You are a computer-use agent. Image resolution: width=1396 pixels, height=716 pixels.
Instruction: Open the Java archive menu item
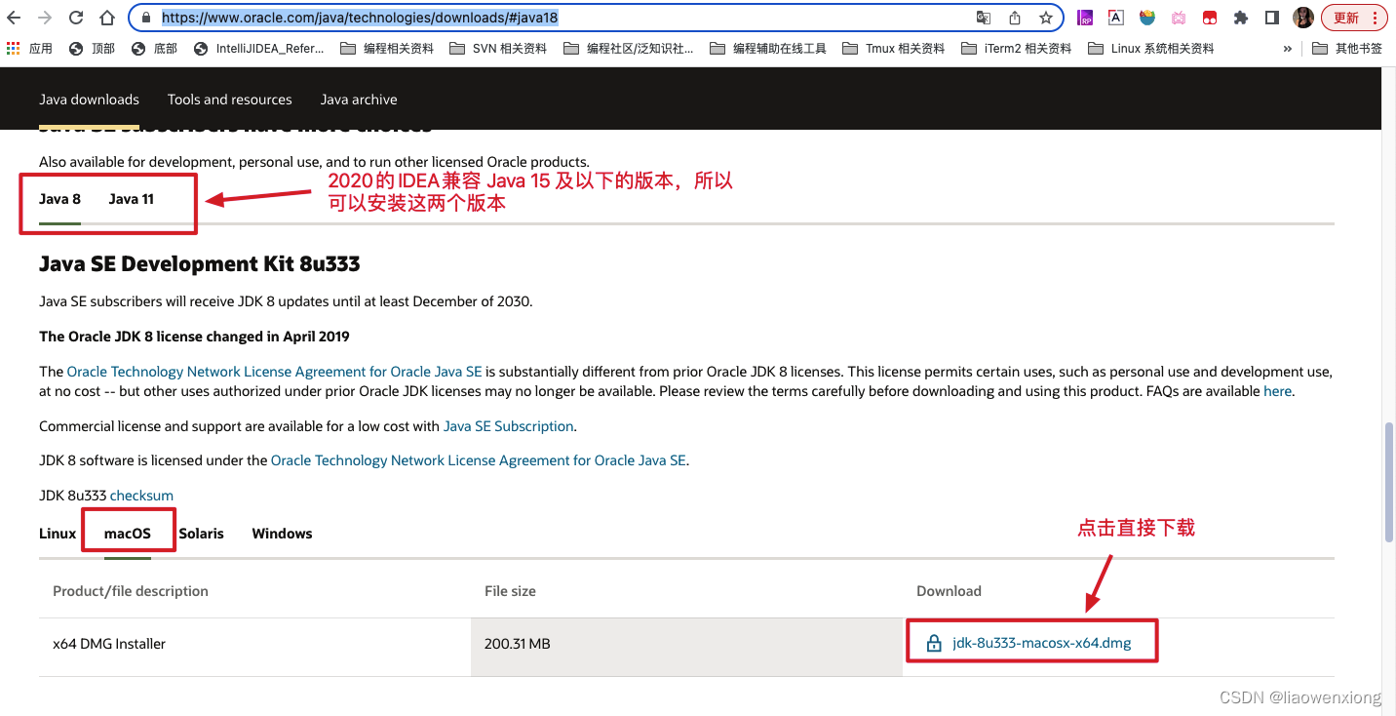coord(358,99)
